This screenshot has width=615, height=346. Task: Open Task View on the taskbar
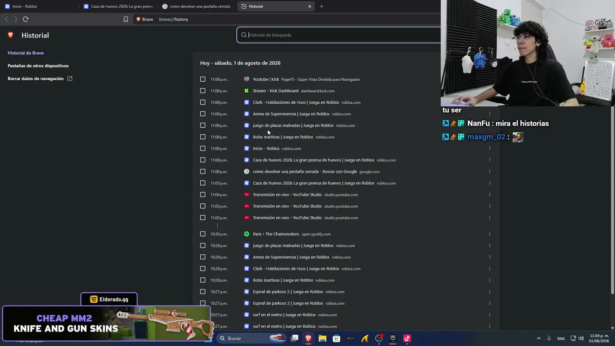click(x=295, y=338)
